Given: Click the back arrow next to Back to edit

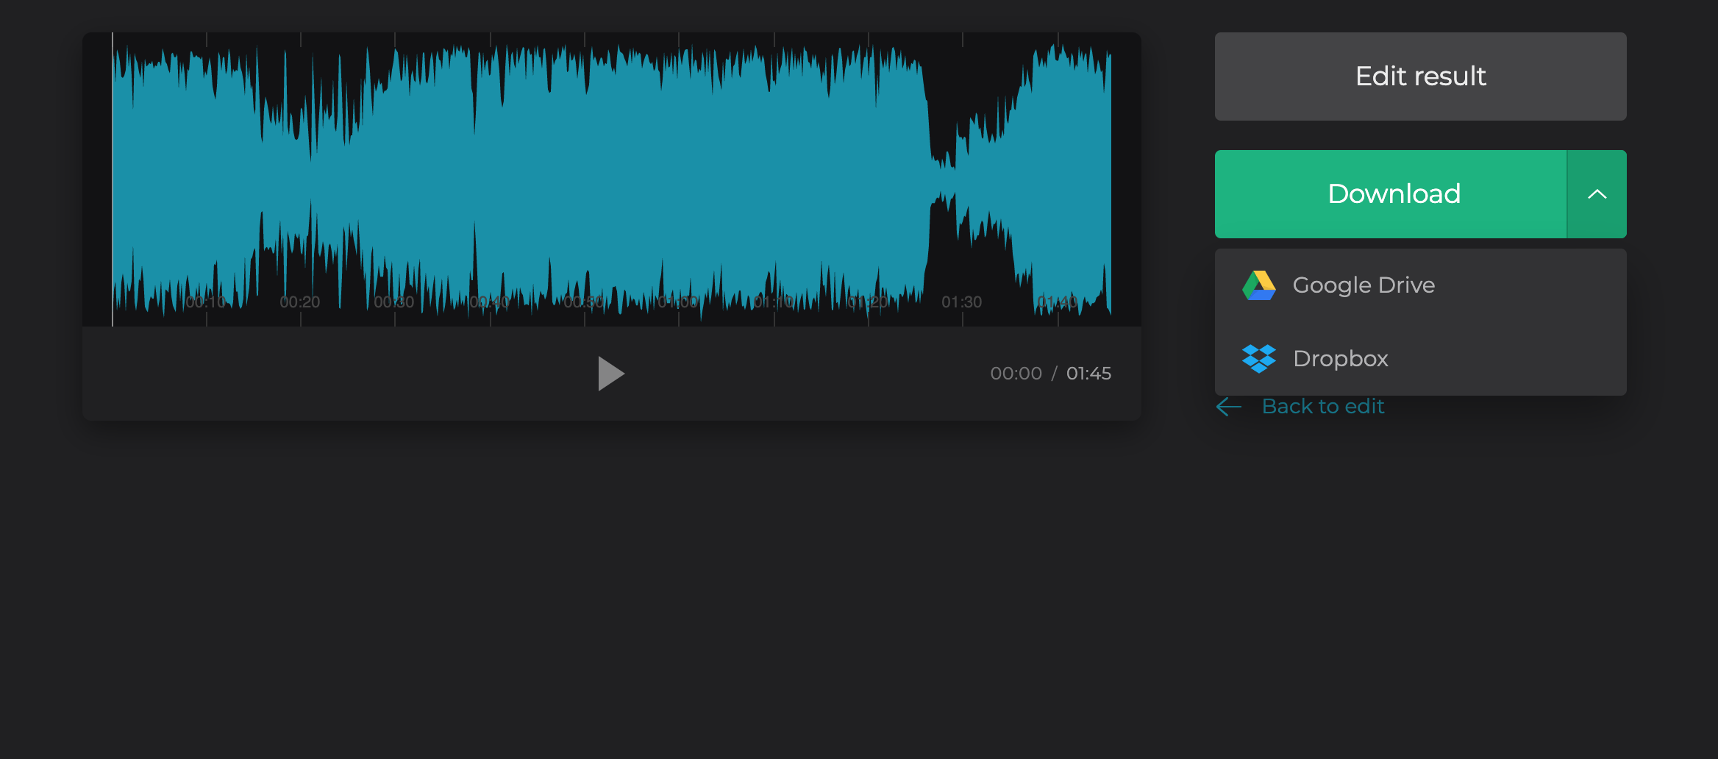Looking at the screenshot, I should 1228,407.
